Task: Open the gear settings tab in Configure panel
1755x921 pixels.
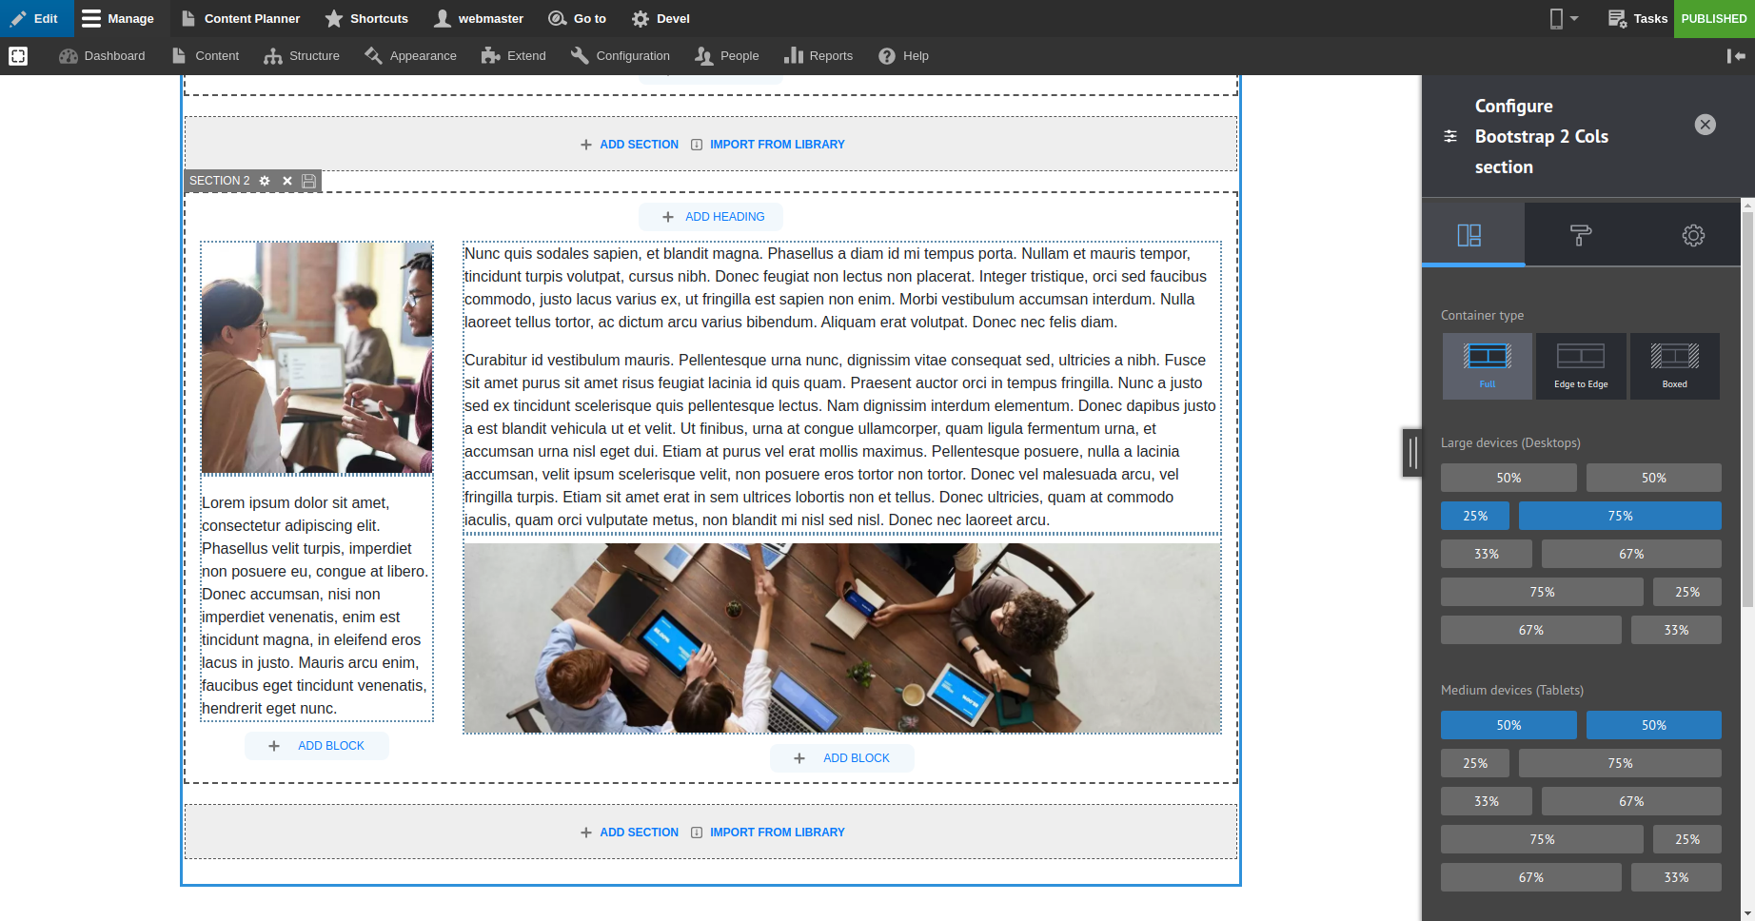Action: tap(1692, 234)
